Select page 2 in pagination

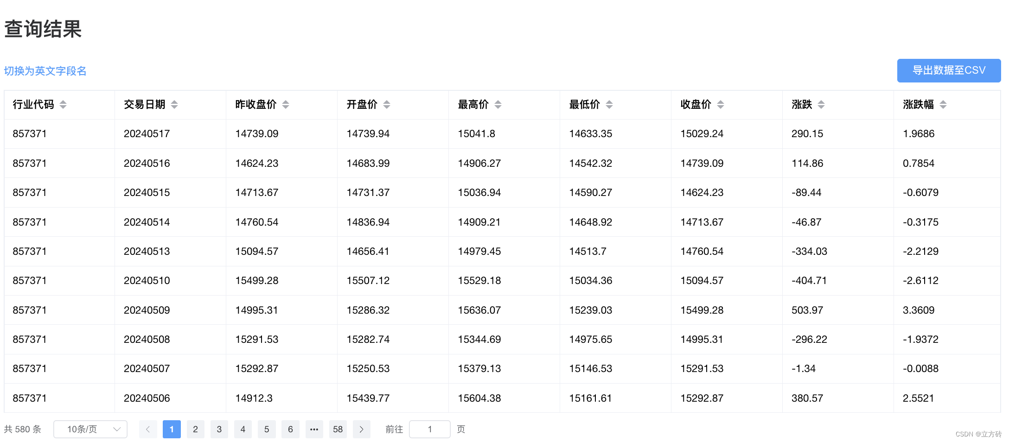pos(195,429)
